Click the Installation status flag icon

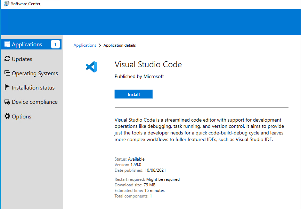[x=7, y=87]
